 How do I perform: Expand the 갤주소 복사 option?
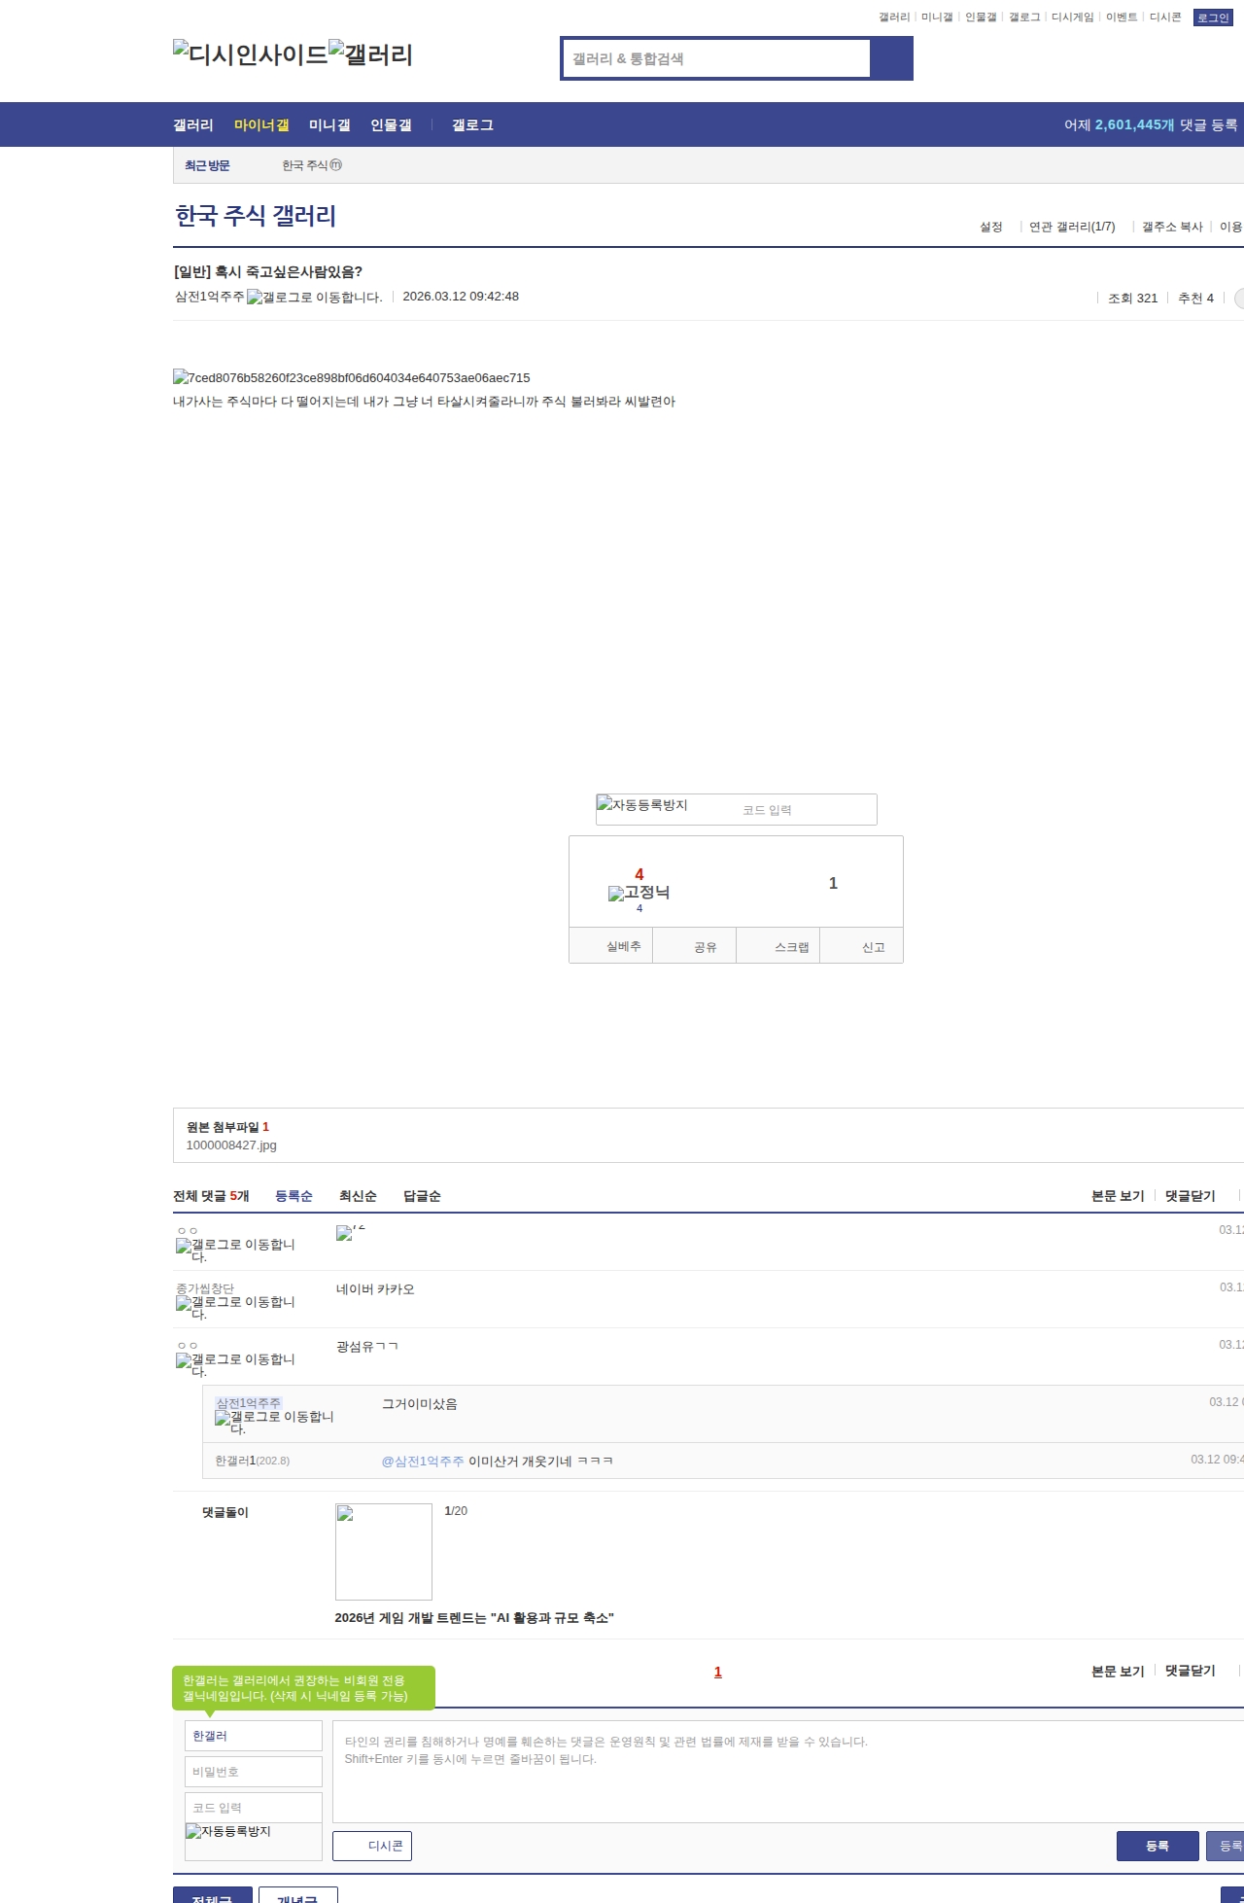click(x=1171, y=227)
